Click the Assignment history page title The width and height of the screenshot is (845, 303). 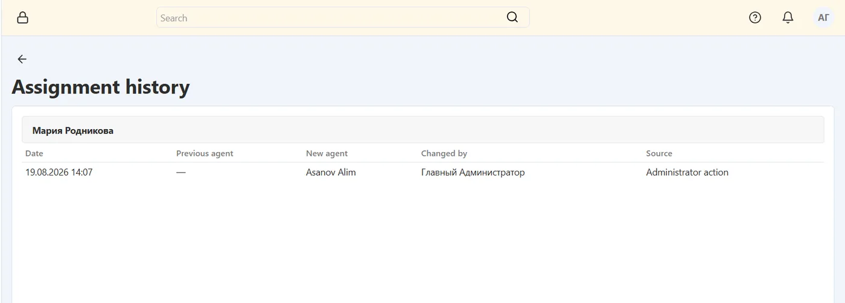pyautogui.click(x=101, y=87)
